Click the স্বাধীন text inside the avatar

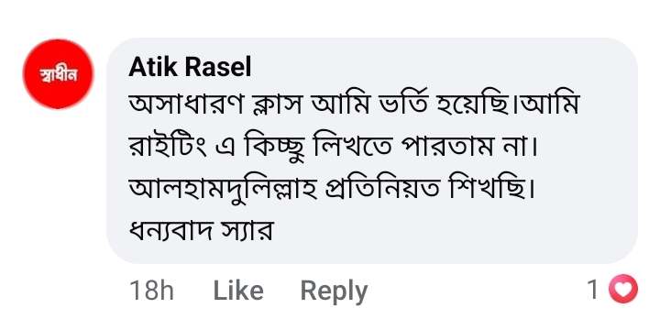[58, 74]
